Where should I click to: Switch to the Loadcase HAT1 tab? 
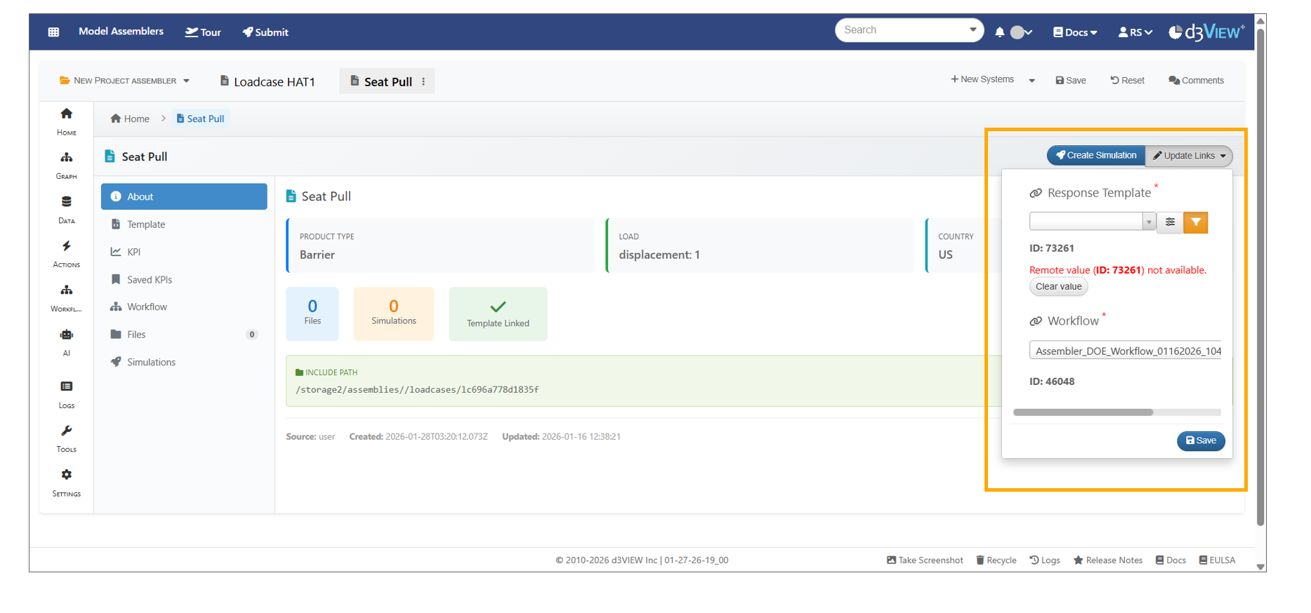point(268,81)
